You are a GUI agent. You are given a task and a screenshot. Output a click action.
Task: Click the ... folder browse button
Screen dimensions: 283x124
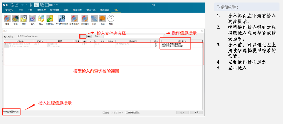82,37
